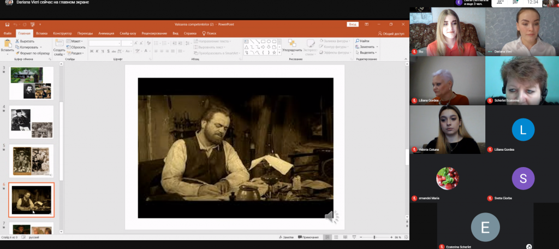Open the Переходы tab

[x=85, y=33]
